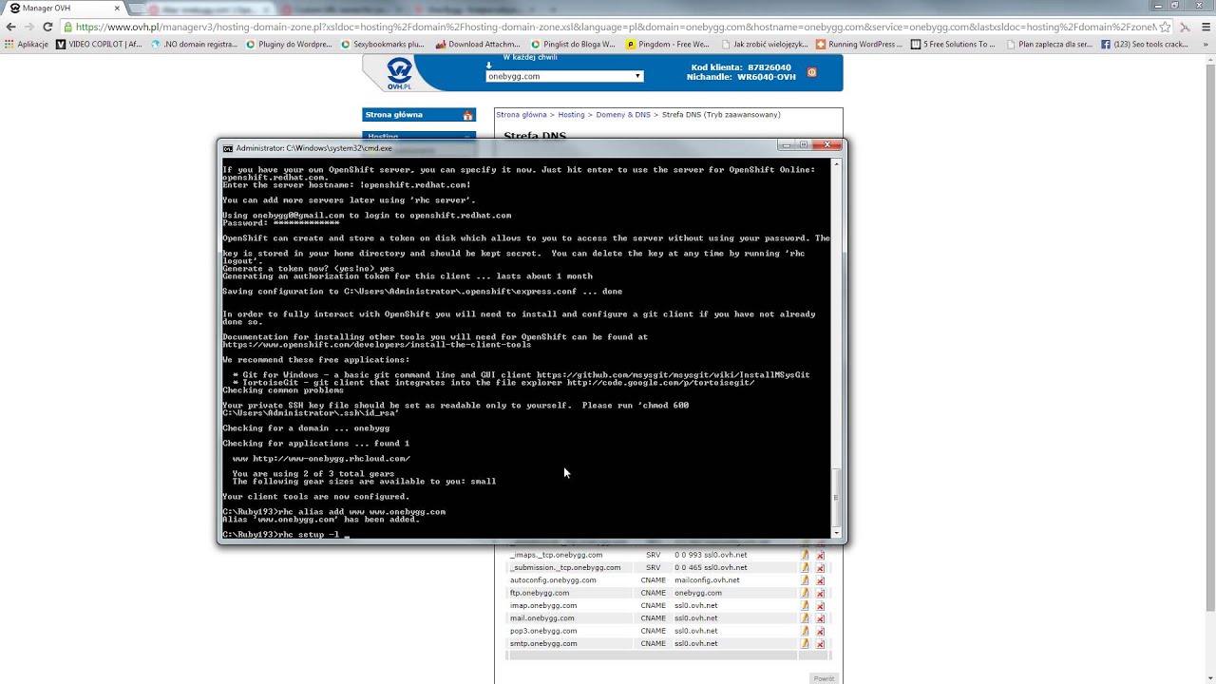Open the Aplikacje bookmarks shortcut
Screen dimensions: 1216x684
click(27, 44)
